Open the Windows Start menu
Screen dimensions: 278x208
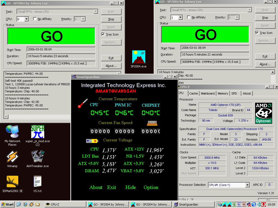(x=7, y=204)
